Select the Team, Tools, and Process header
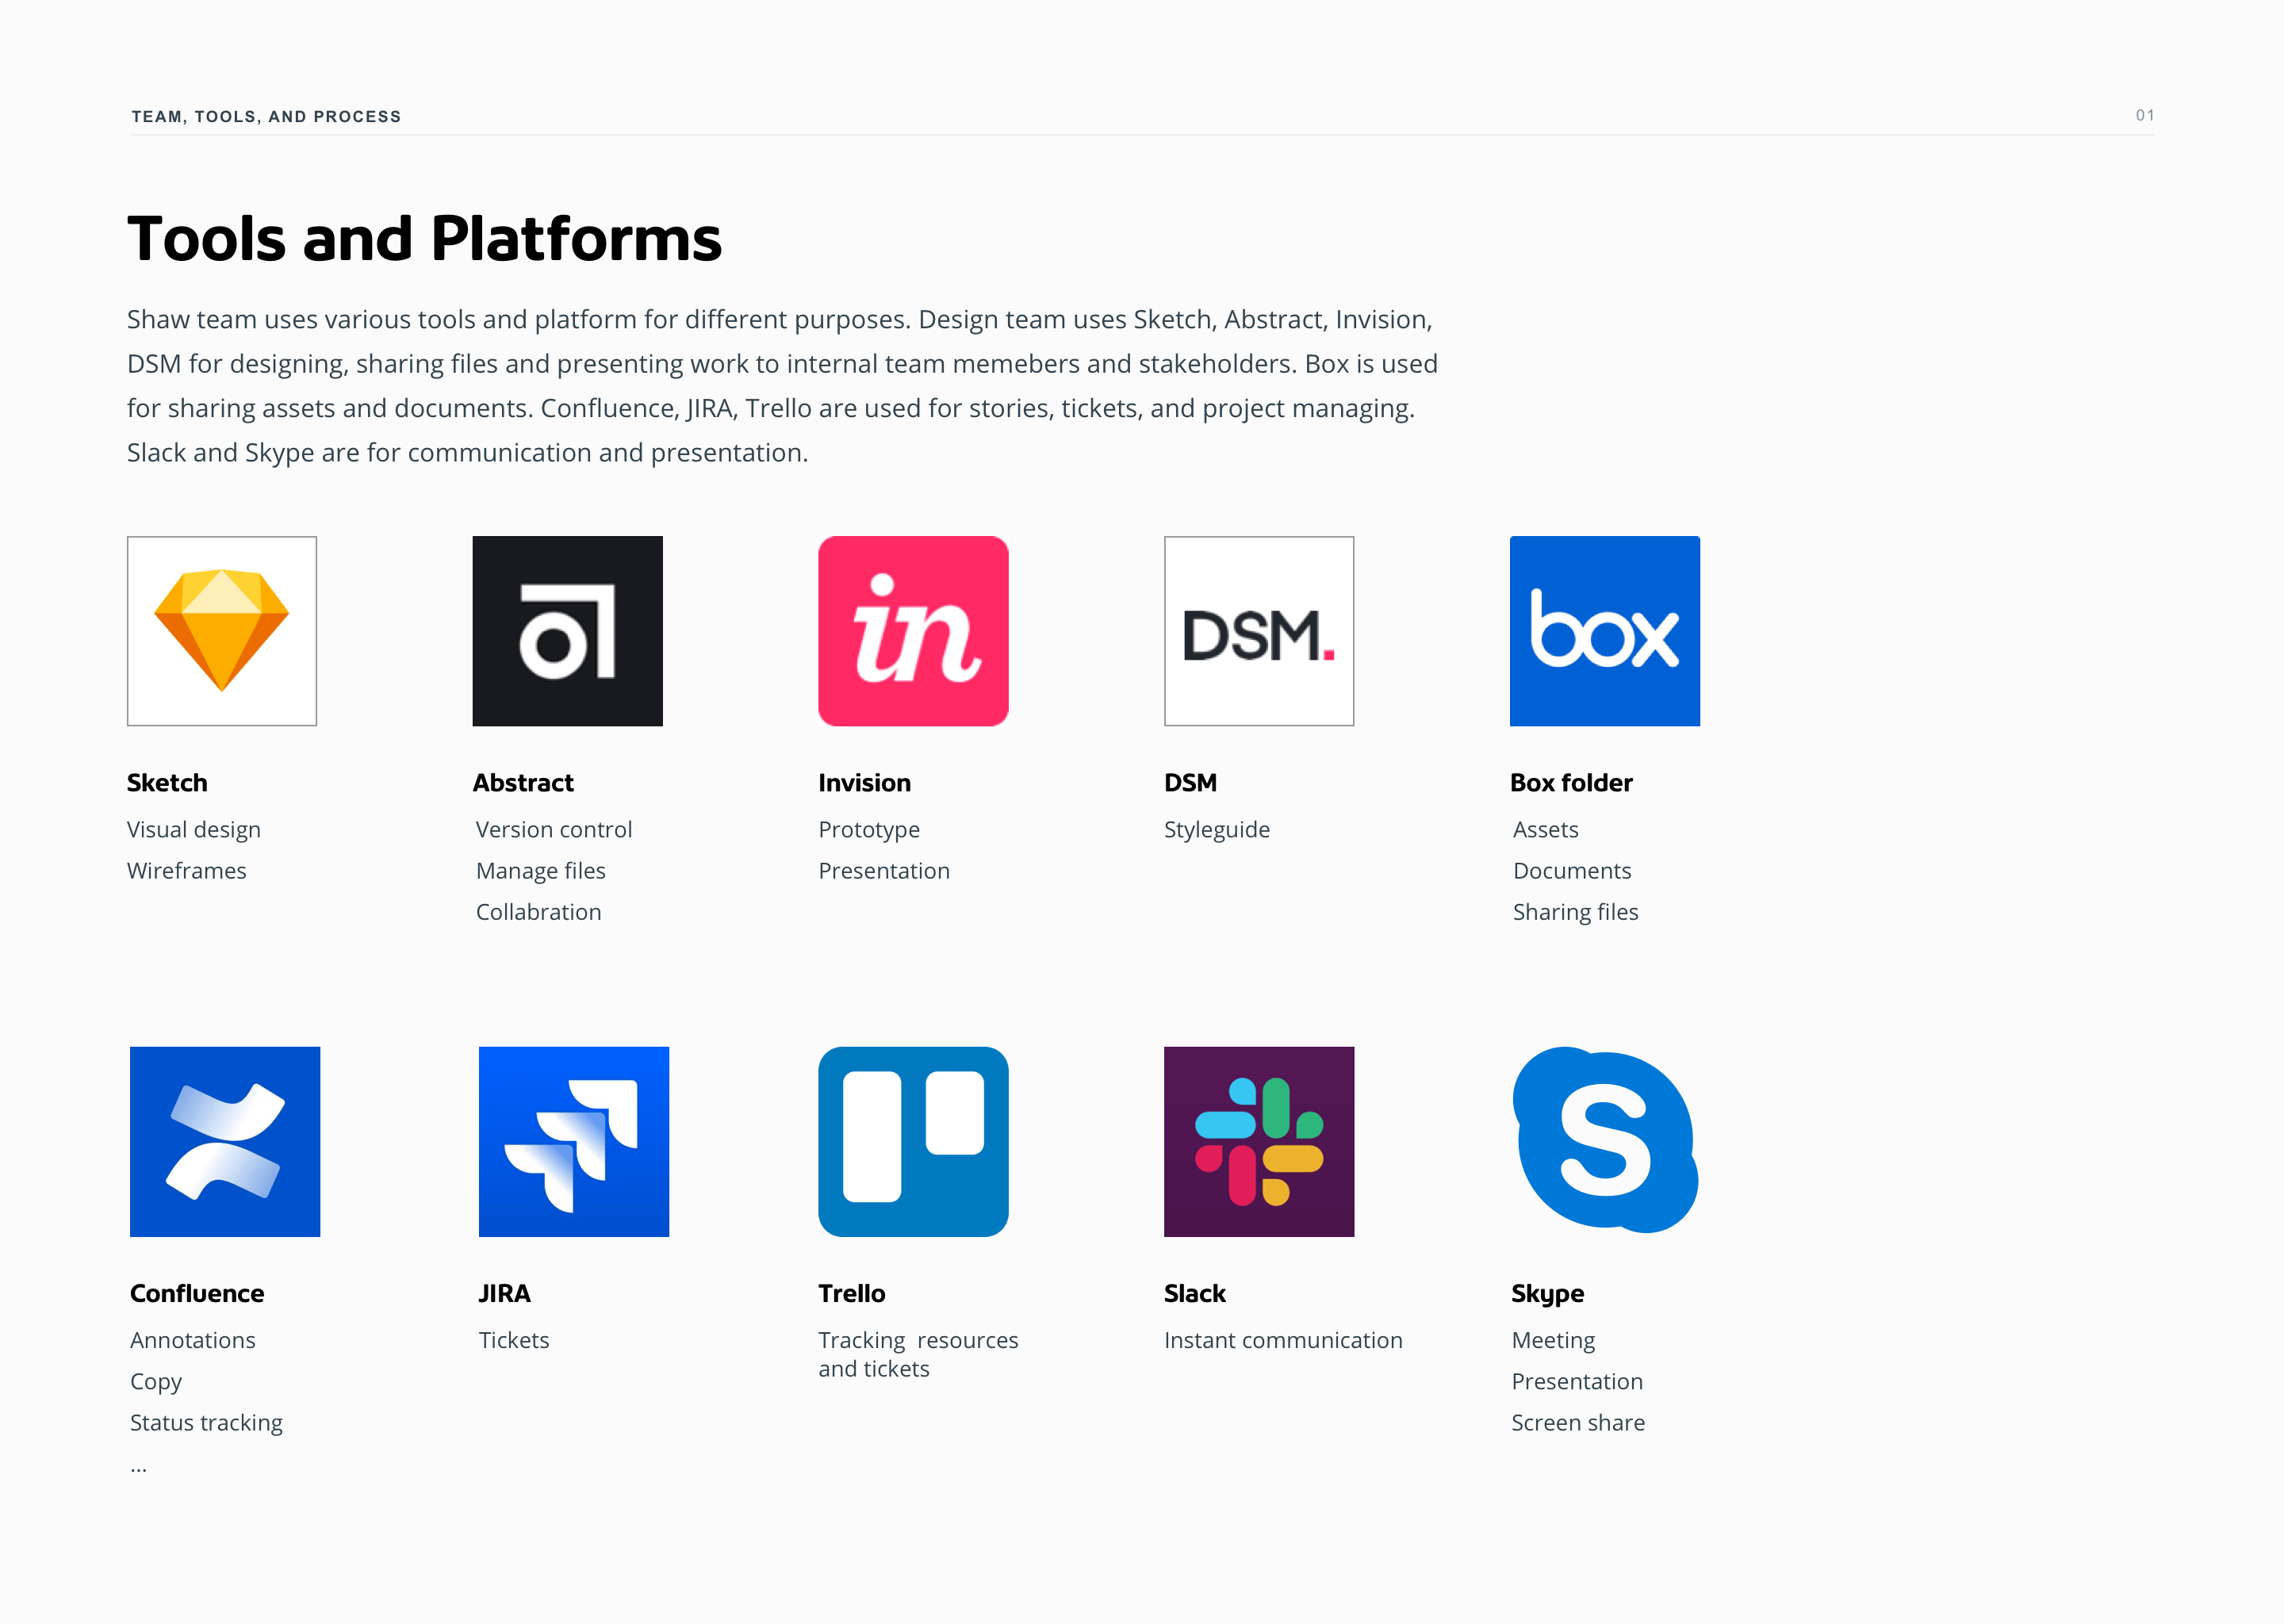The image size is (2284, 1624). click(266, 117)
